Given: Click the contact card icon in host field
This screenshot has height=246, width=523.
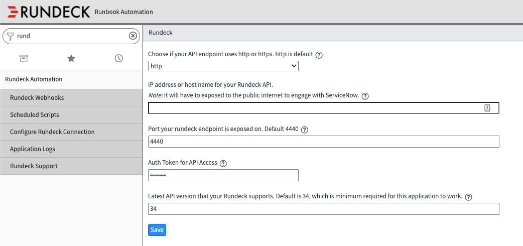Looking at the screenshot, I should 487,108.
